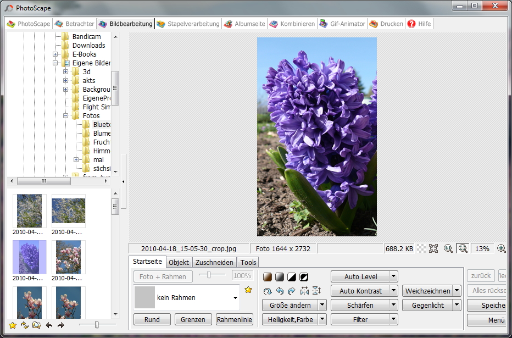This screenshot has width=512, height=338.
Task: Switch to the Zuschneiden tab
Action: tap(215, 262)
